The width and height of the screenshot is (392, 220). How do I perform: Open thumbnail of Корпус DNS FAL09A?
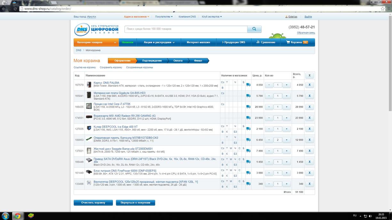point(89,85)
